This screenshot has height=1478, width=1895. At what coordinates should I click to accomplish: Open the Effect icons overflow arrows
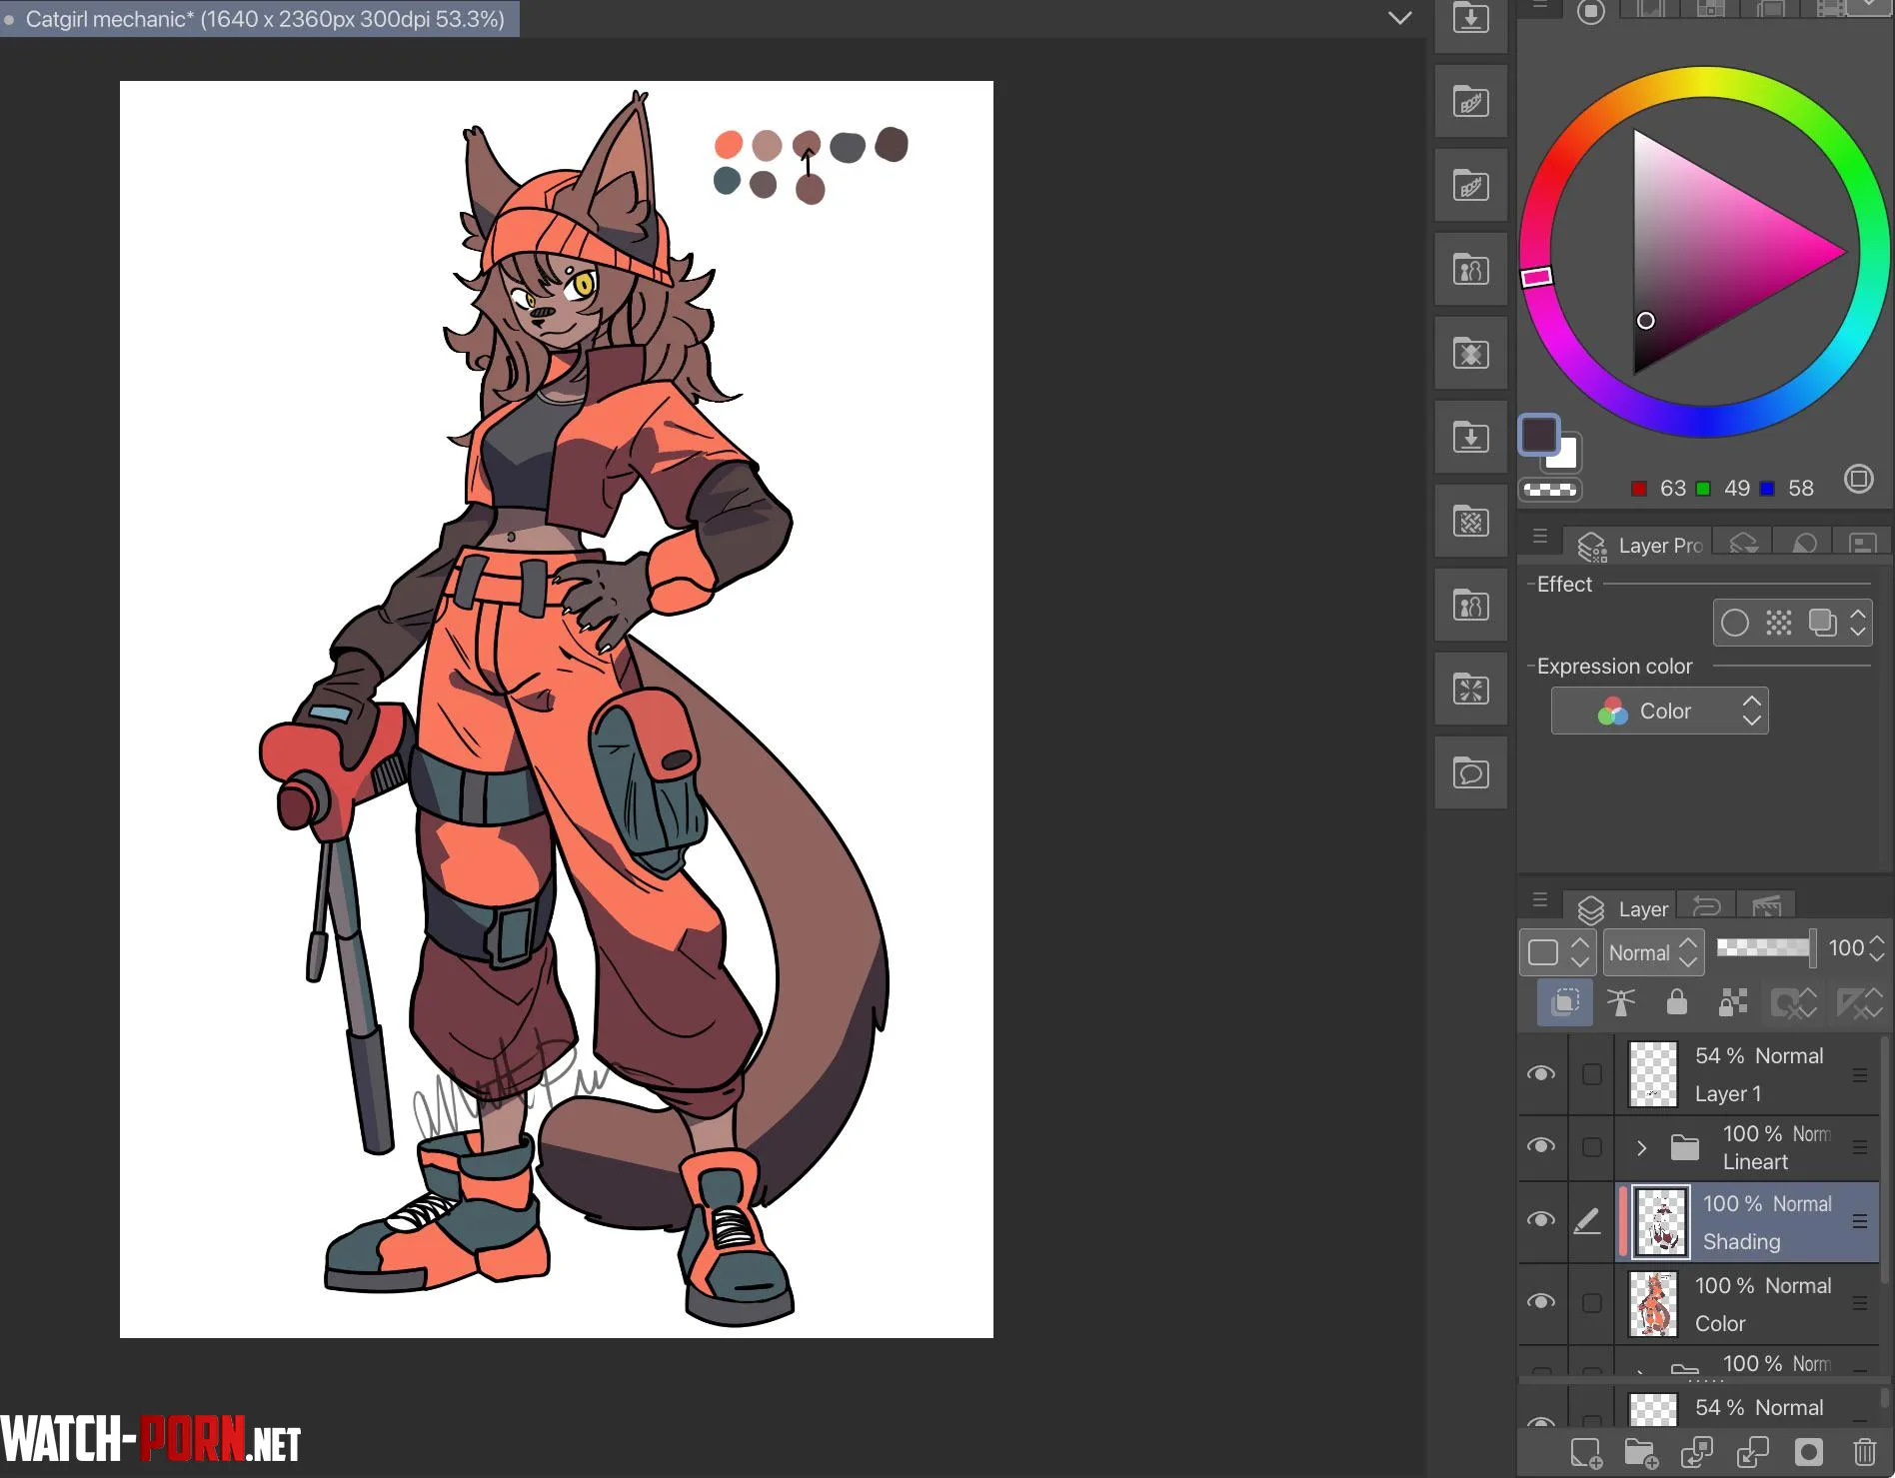click(1858, 623)
